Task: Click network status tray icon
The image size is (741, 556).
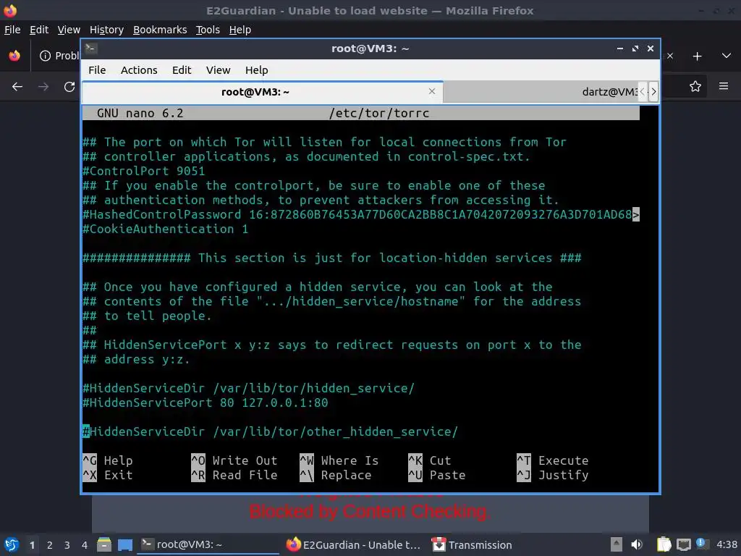Action: tap(683, 544)
